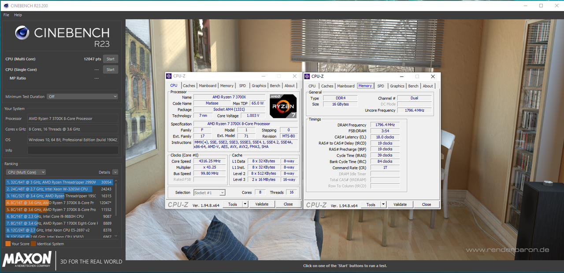
Task: Open Graphics tab in right CPU-Z window
Action: 397,86
